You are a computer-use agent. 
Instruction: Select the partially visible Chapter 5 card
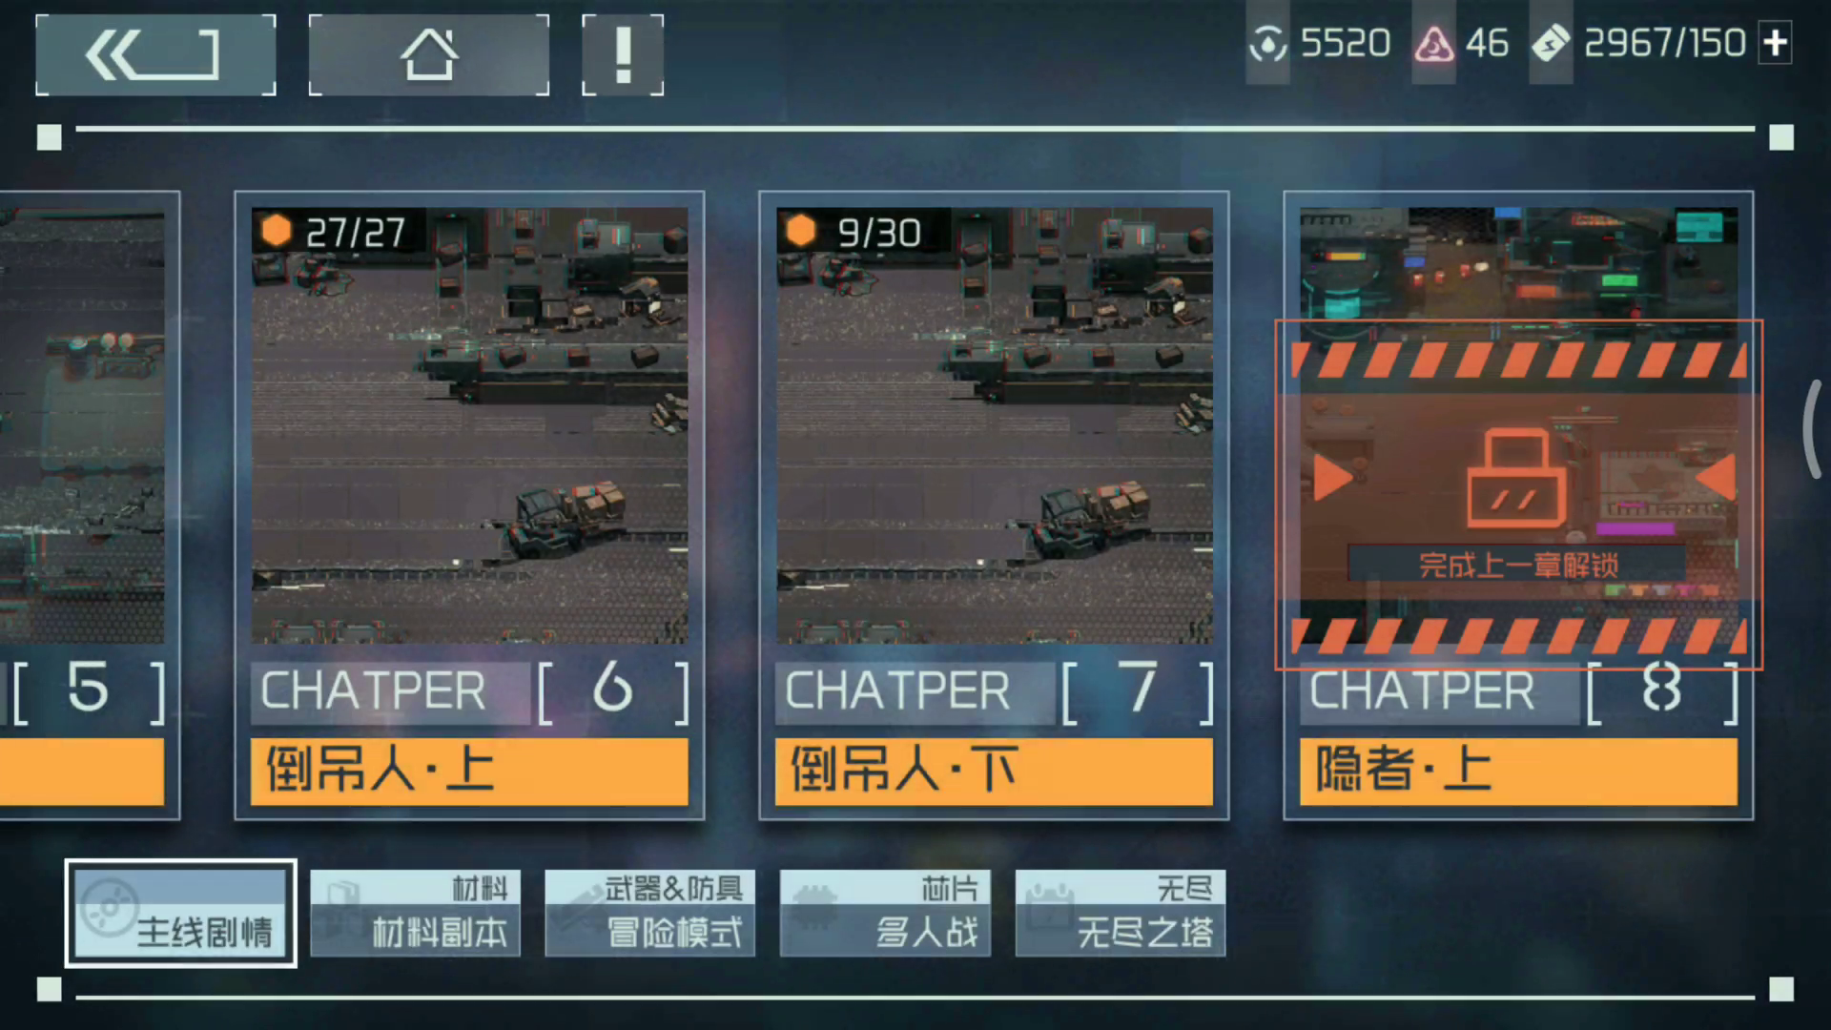pyautogui.click(x=89, y=505)
